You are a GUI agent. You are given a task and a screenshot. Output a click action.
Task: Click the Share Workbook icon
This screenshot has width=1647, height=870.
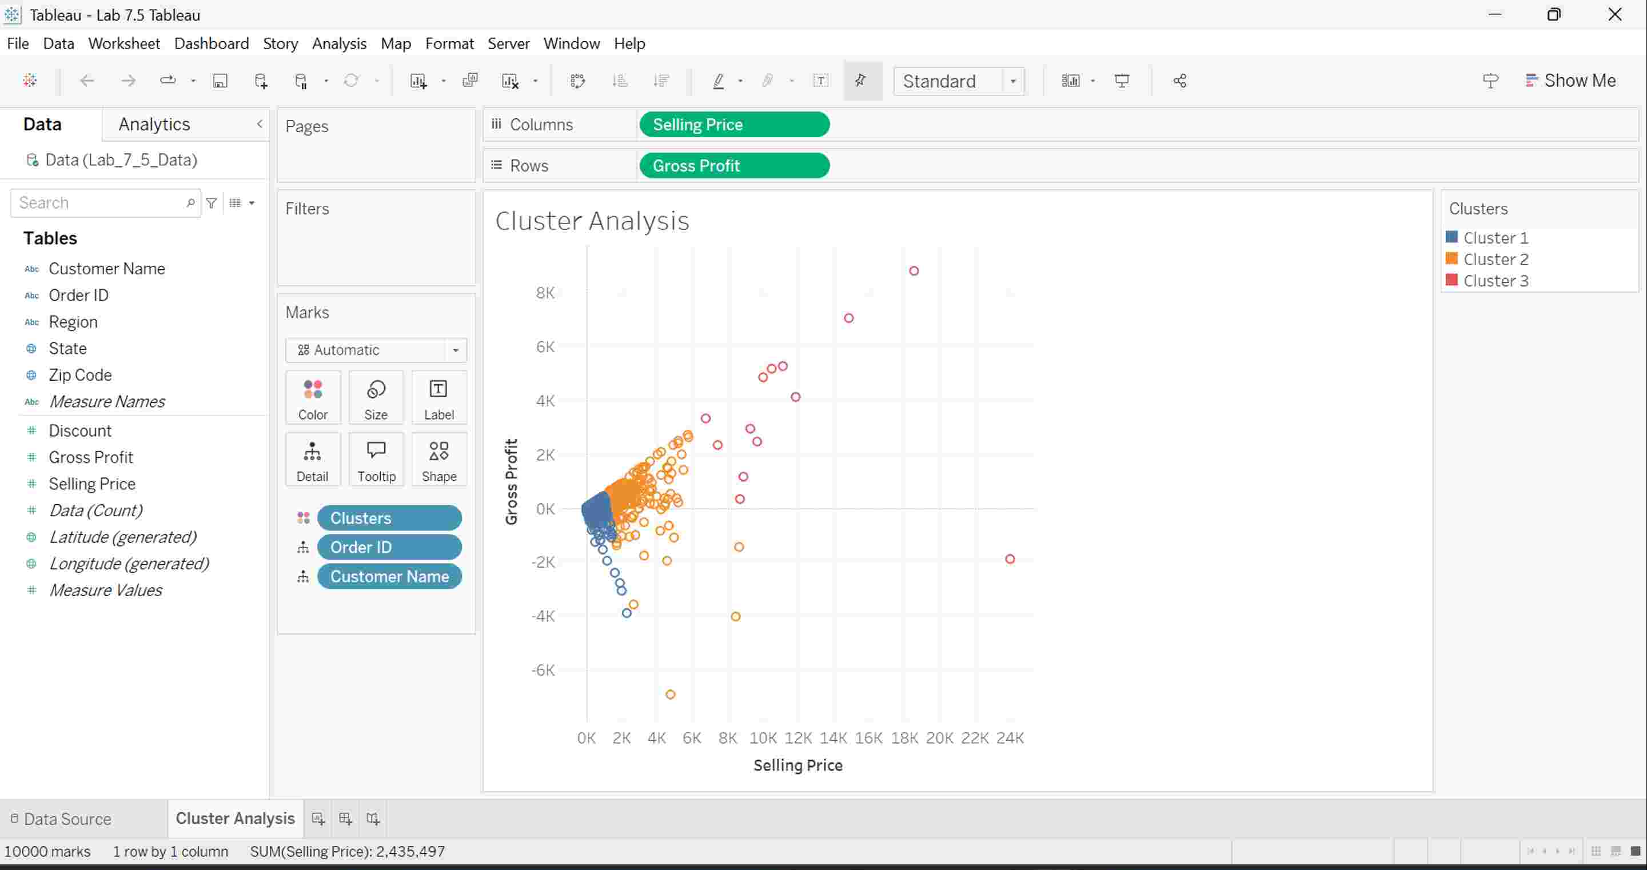(x=1179, y=81)
